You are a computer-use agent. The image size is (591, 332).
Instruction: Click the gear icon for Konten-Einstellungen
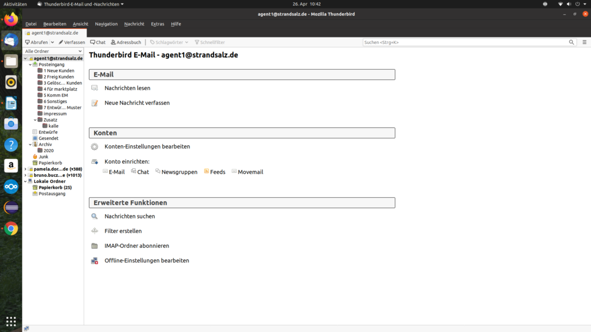(95, 146)
